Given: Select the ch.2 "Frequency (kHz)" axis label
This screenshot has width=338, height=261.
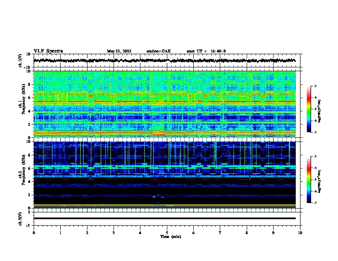Looking at the screenshot, I should pyautogui.click(x=23, y=170).
